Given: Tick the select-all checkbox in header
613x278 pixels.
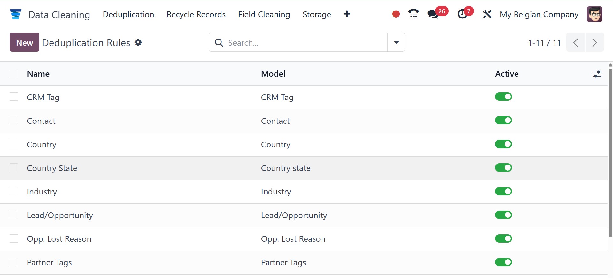Looking at the screenshot, I should coord(14,74).
